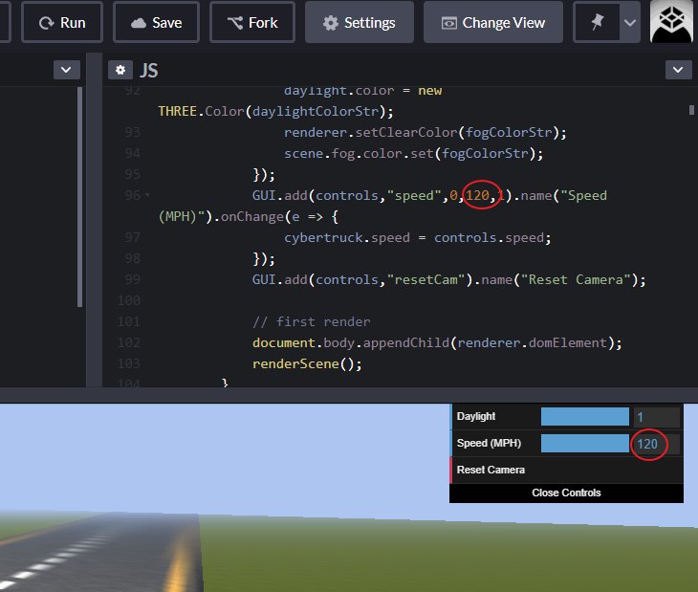The width and height of the screenshot is (698, 592).
Task: Click line number 100 in the gutter
Action: click(x=129, y=300)
